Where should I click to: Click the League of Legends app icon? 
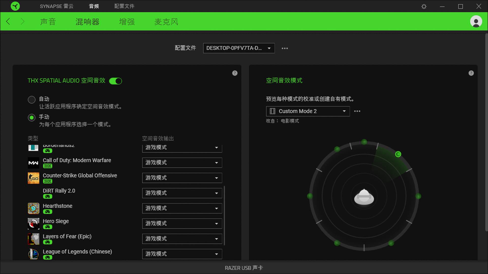tap(33, 254)
